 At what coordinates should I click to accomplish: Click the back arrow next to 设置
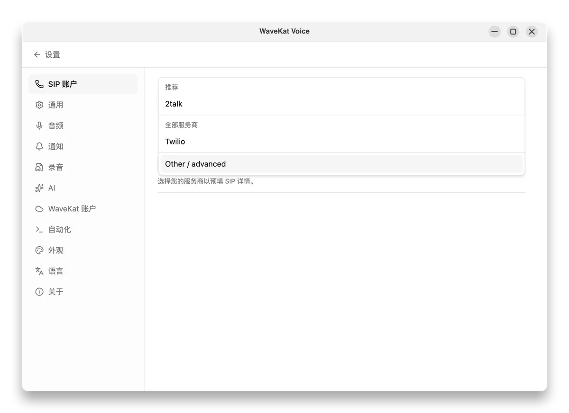tap(37, 55)
